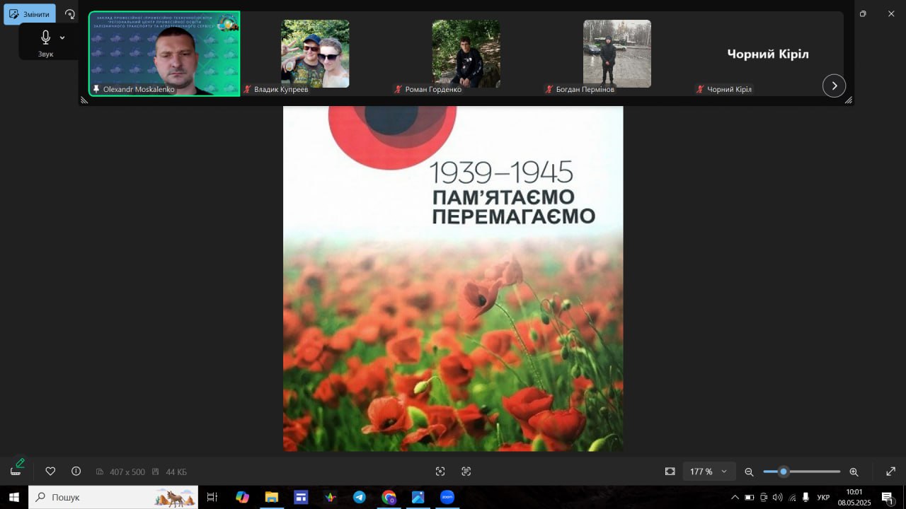The width and height of the screenshot is (906, 509).
Task: Adjust the zoom slider handle
Action: pyautogui.click(x=784, y=472)
